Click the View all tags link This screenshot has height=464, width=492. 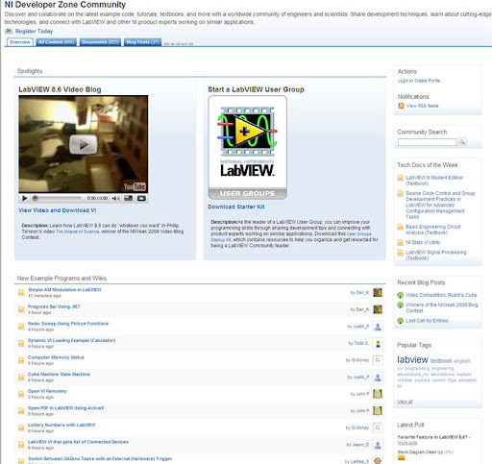click(405, 402)
